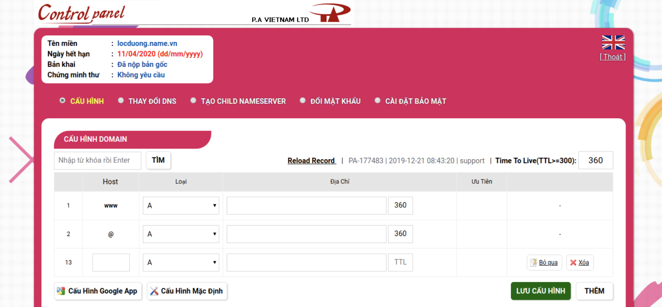Switch language via the UK flag icon

(x=613, y=42)
